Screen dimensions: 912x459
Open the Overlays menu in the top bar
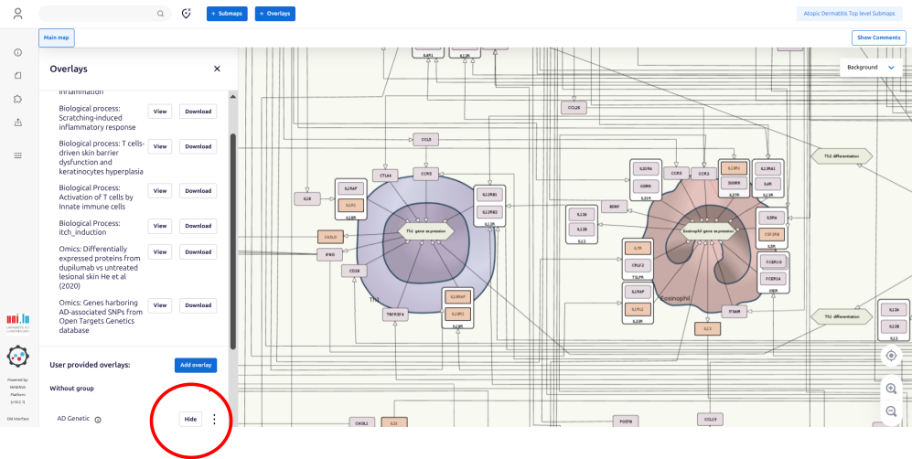(x=274, y=14)
